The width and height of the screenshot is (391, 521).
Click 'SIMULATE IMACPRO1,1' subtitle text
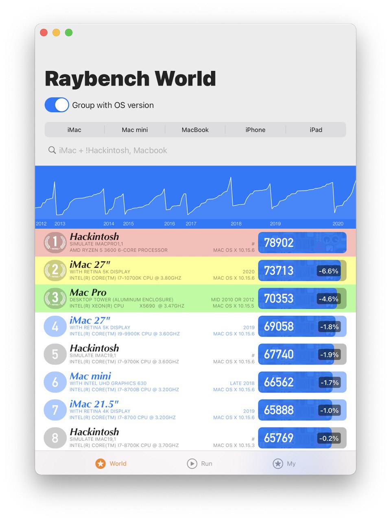coord(96,244)
